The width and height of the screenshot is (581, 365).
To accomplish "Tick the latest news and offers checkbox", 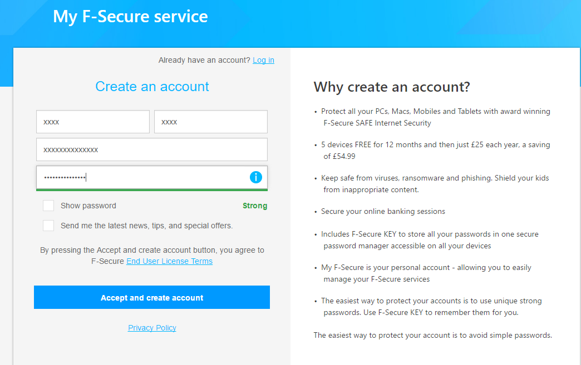I will (48, 226).
